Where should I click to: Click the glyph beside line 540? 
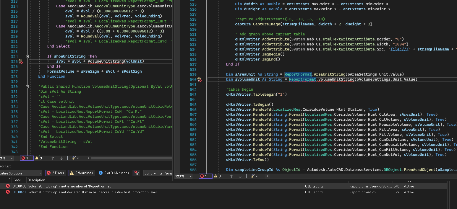click(199, 79)
